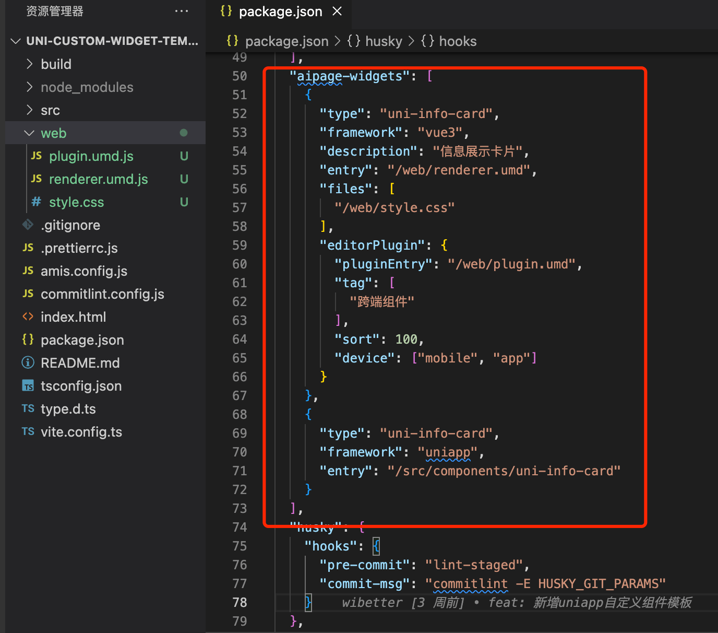Click the JS icon of amis.config.js
This screenshot has height=633, width=718.
point(28,271)
